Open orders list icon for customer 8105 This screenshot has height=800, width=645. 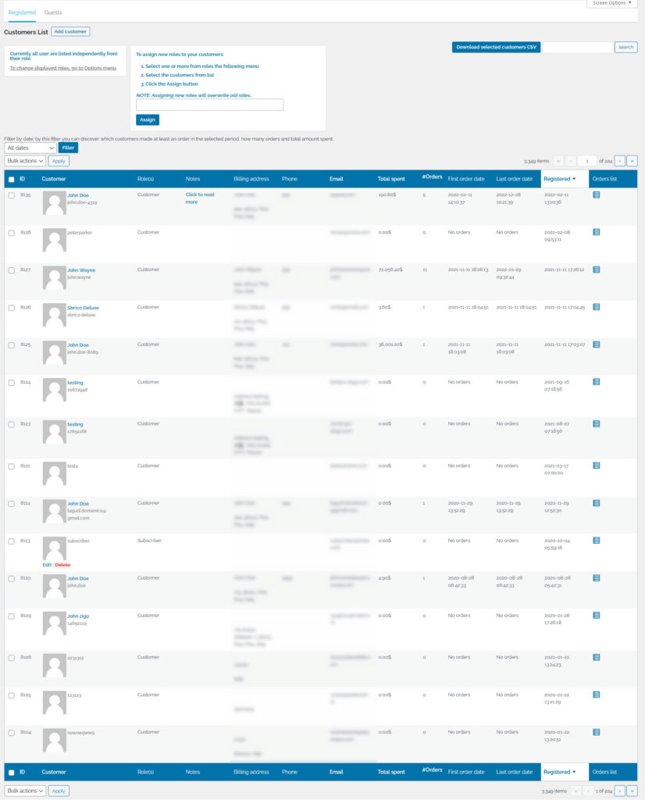pyautogui.click(x=596, y=695)
